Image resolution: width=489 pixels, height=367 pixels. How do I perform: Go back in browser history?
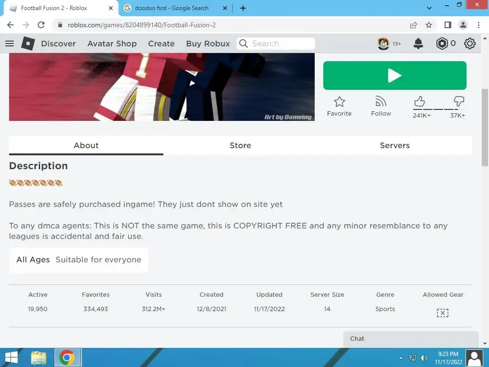pyautogui.click(x=11, y=25)
